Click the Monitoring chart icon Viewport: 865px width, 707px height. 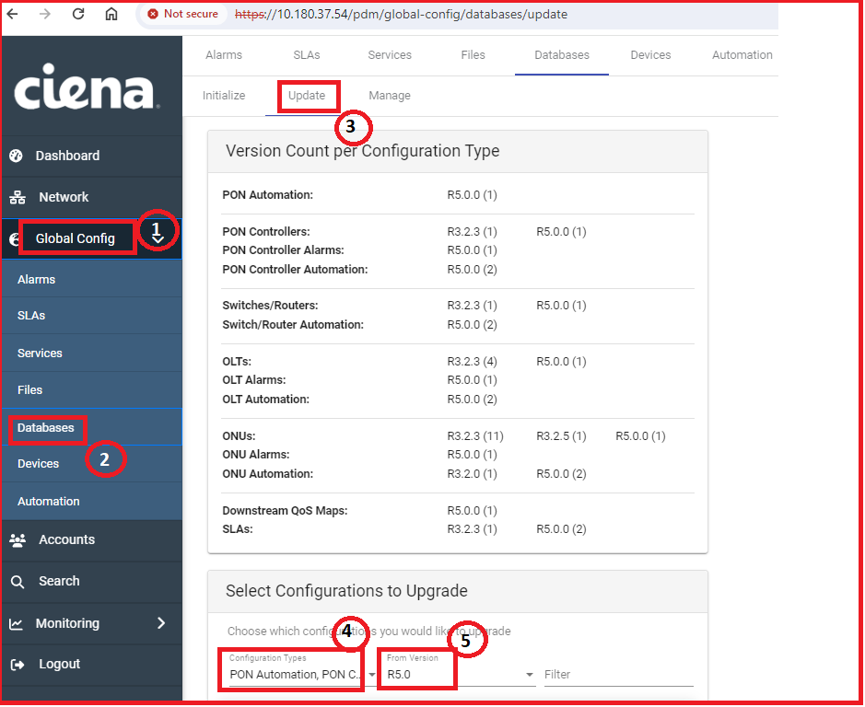pos(16,624)
